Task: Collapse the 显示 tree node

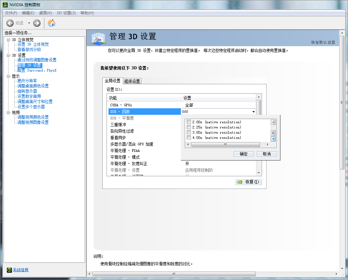Action: coord(8,76)
